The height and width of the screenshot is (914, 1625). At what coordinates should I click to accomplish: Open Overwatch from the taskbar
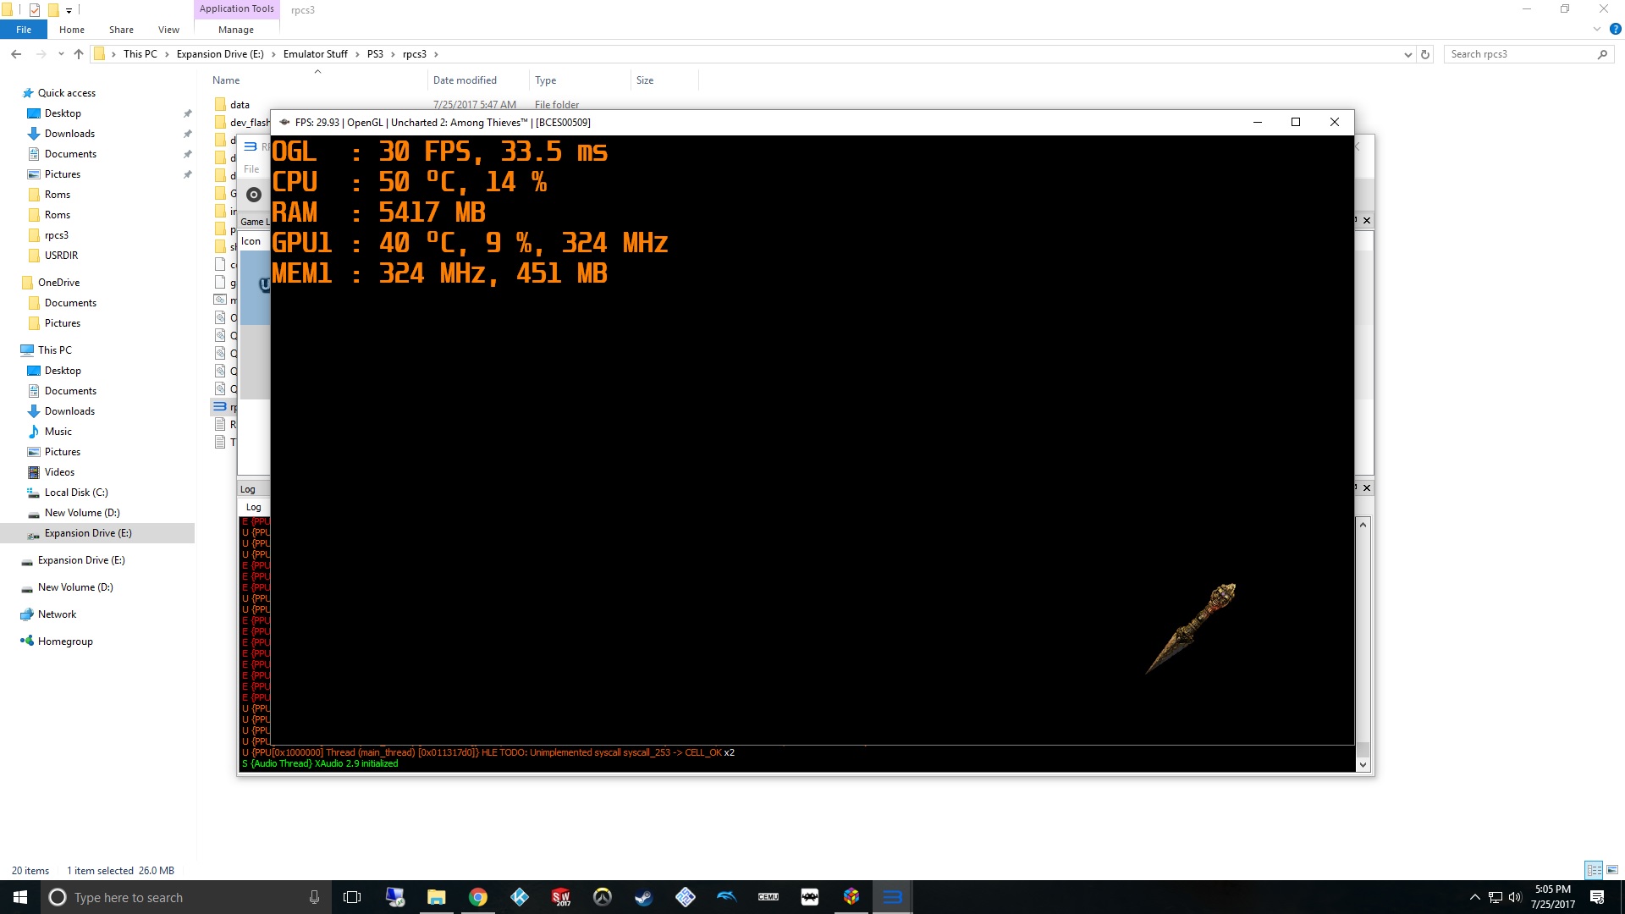[x=603, y=897]
